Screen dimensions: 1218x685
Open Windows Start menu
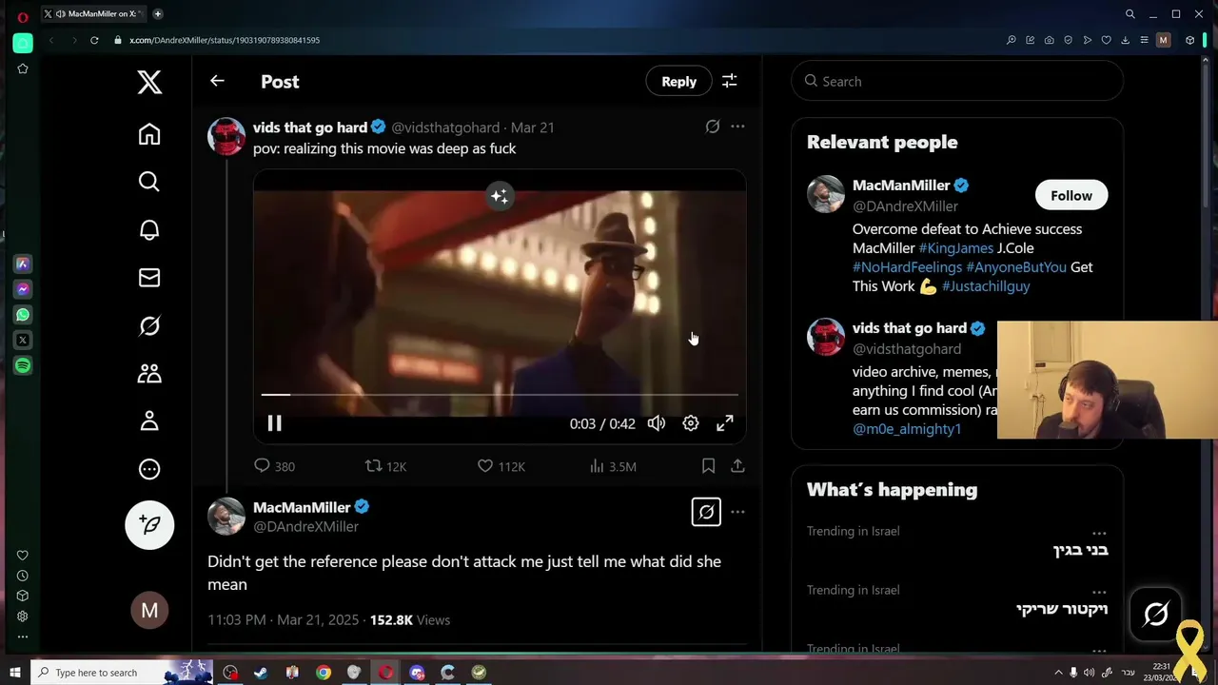pos(14,673)
